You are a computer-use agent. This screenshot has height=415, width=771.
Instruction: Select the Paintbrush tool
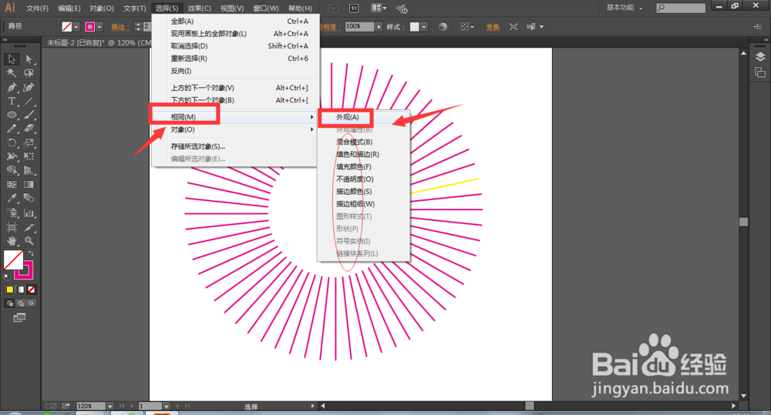pos(29,115)
